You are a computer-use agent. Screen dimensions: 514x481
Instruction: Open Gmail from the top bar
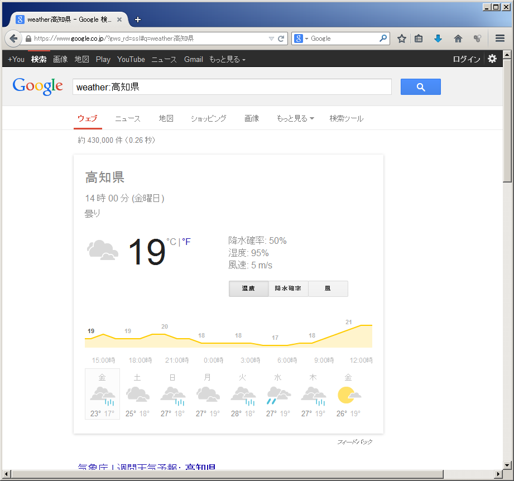pyautogui.click(x=194, y=59)
